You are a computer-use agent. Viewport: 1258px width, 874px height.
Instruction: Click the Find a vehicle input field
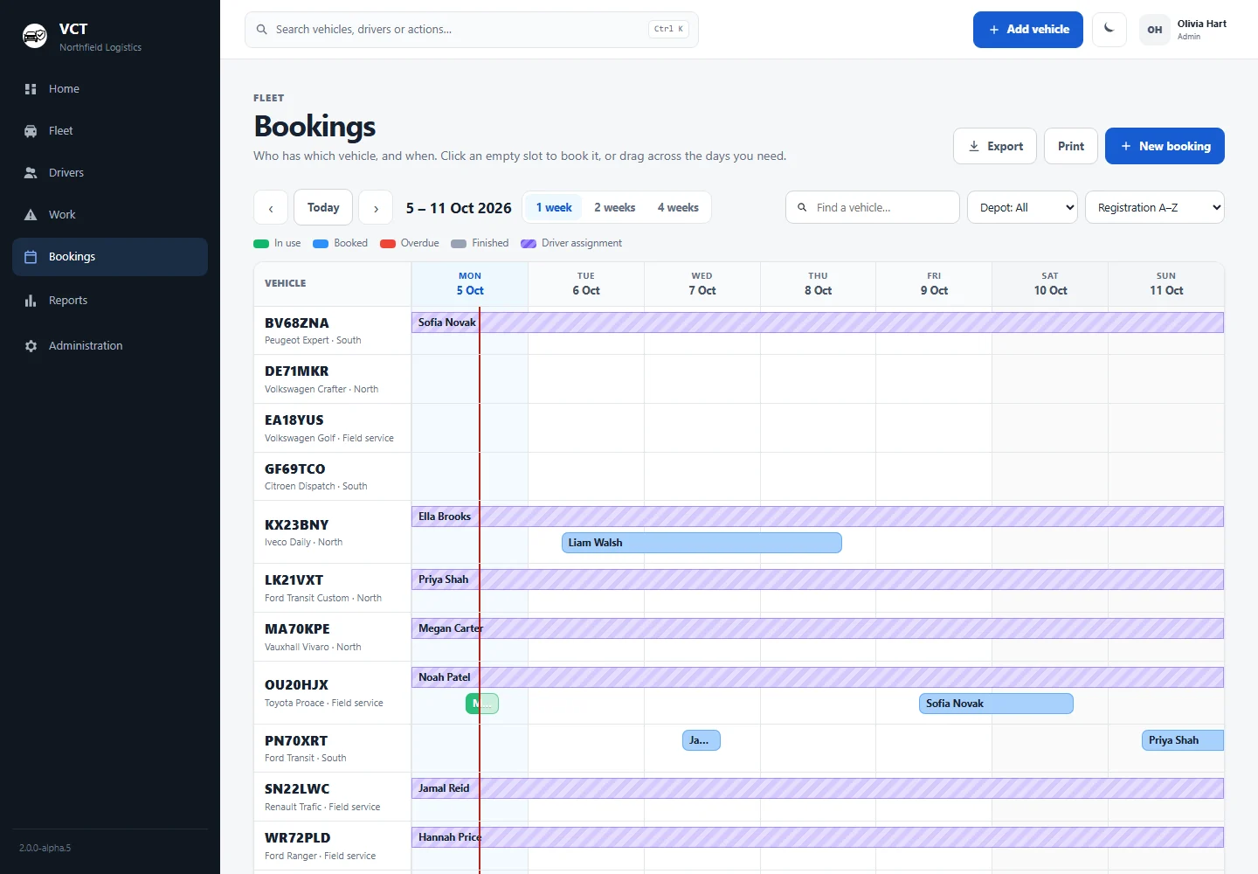tap(873, 208)
